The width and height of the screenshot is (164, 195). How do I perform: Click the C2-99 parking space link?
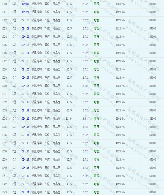pos(25,12)
